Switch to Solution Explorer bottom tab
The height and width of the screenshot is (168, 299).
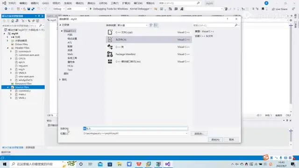13,147
